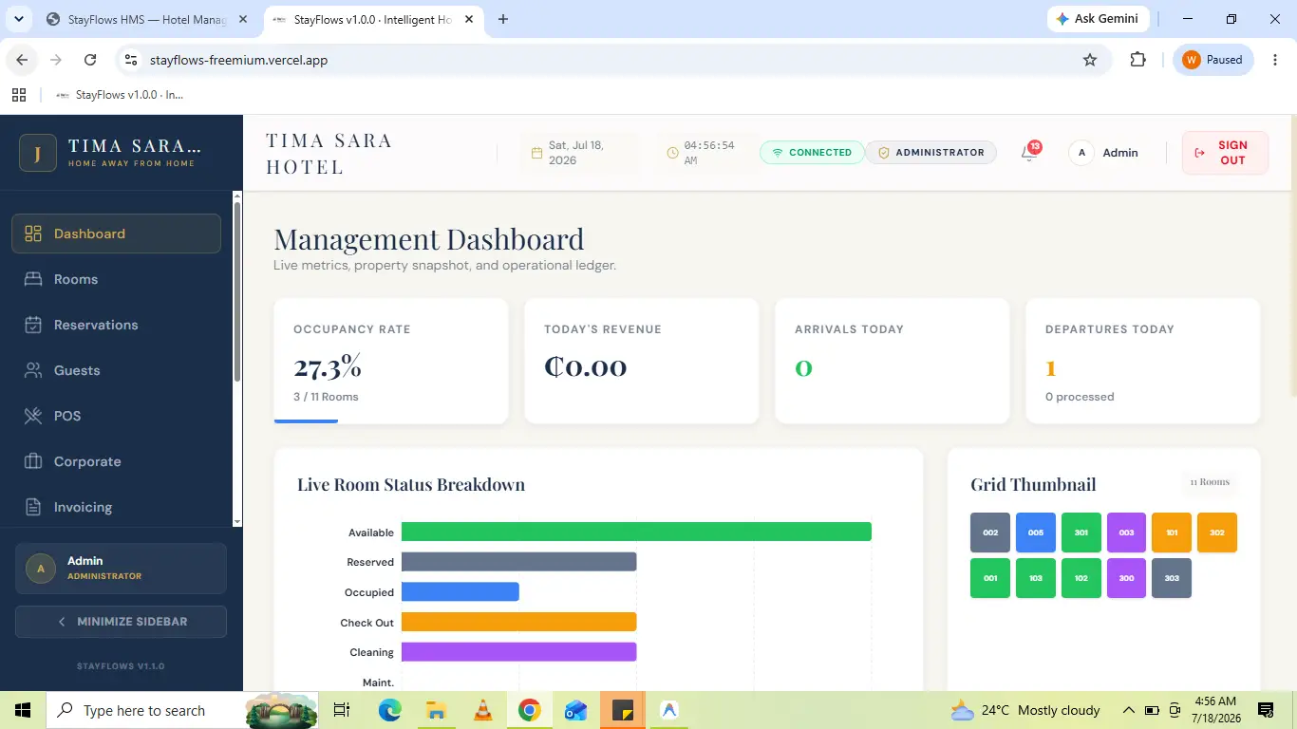Click the Invoicing document icon
Viewport: 1297px width, 729px height.
click(33, 507)
